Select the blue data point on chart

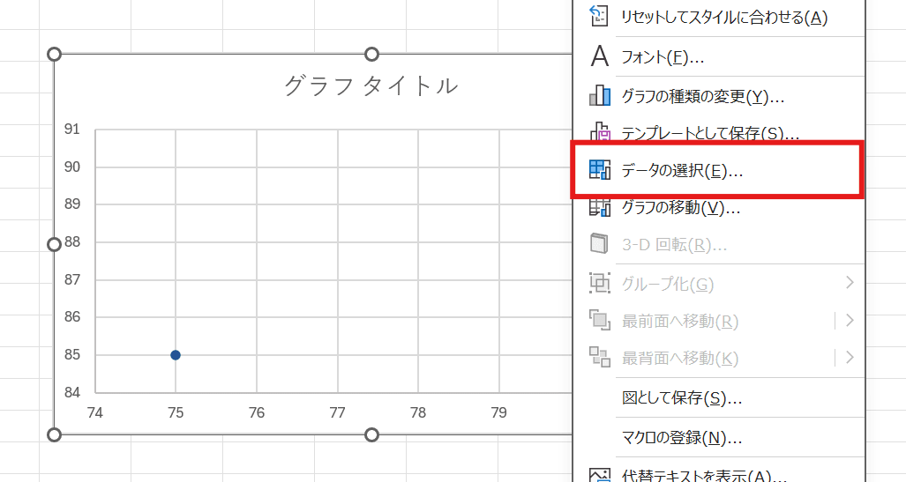[176, 355]
